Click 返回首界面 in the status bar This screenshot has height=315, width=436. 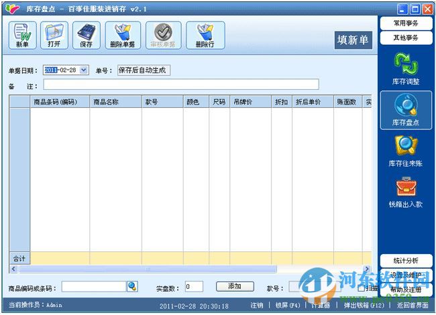(x=413, y=305)
